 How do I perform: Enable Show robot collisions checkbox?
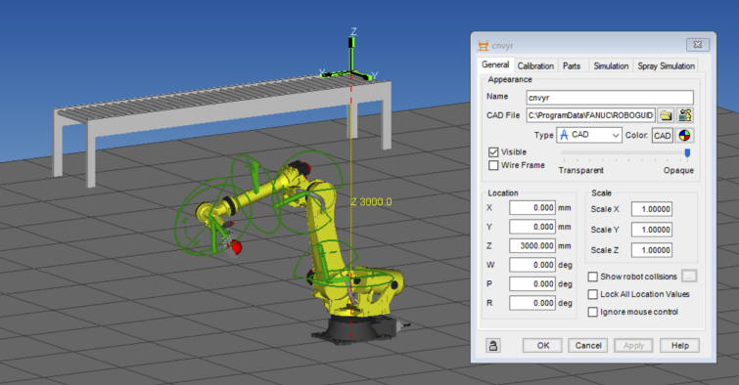tap(593, 277)
